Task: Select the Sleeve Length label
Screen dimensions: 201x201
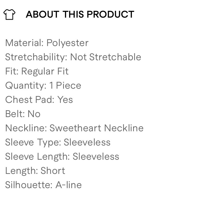Action: [x=37, y=157]
